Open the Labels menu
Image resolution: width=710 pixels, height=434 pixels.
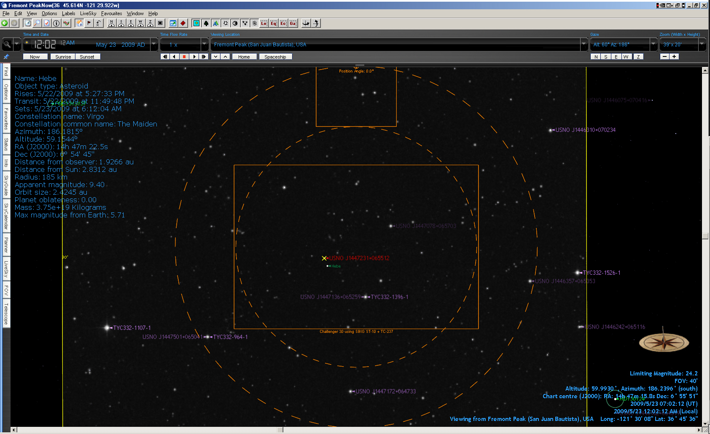pyautogui.click(x=69, y=13)
